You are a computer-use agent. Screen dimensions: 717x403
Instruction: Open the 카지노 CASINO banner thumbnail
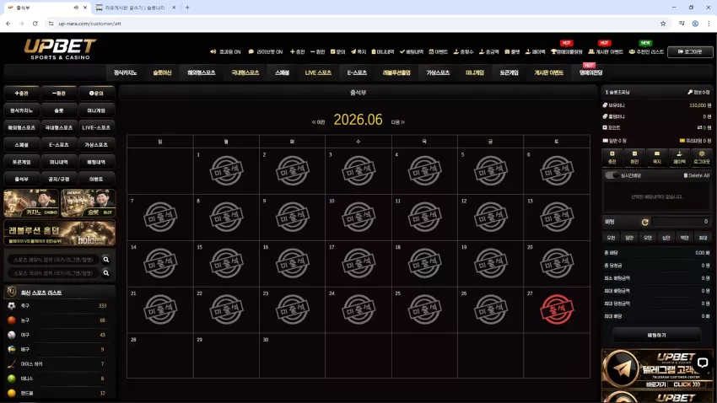coord(31,203)
